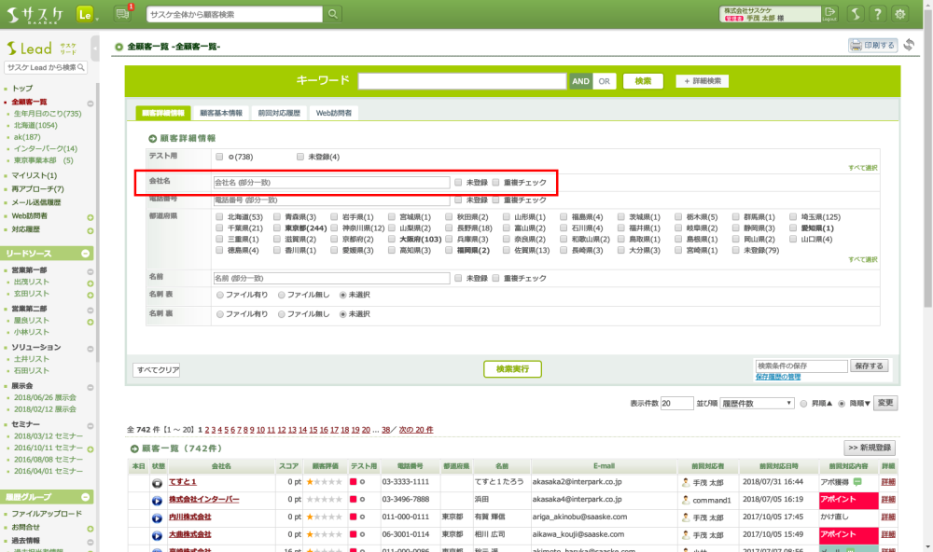The height and width of the screenshot is (552, 933).
Task: Open the notifications icon with red badge
Action: pyautogui.click(x=123, y=13)
